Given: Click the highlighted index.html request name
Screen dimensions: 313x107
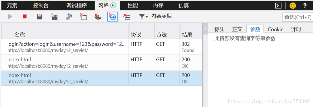Looking at the screenshot, I should 19,75.
